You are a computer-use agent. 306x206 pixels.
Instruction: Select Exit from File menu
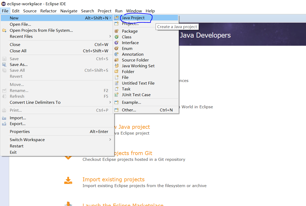click(x=57, y=152)
